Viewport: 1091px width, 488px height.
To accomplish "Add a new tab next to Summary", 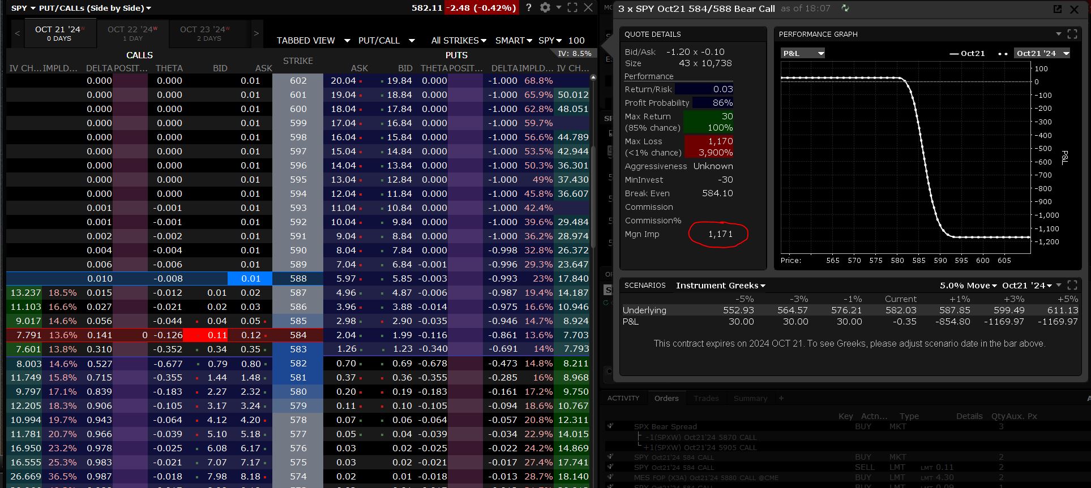I will pos(781,398).
